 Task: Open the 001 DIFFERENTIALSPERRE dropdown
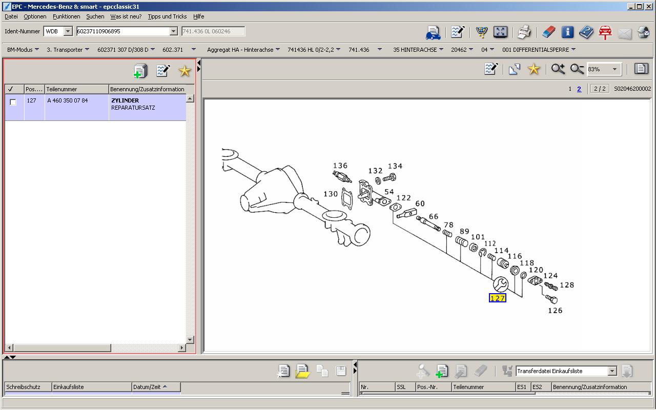pos(539,50)
